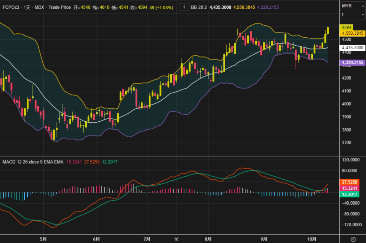This screenshot has height=243, width=366.
Task: Open the chart settings icon at bottom right
Action: coord(353,239)
